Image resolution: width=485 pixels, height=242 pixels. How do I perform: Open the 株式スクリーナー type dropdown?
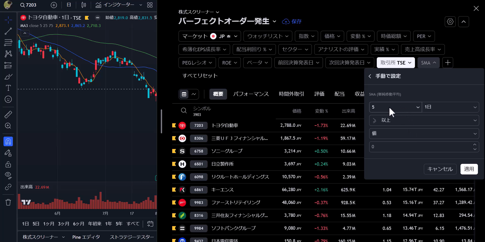(x=199, y=12)
